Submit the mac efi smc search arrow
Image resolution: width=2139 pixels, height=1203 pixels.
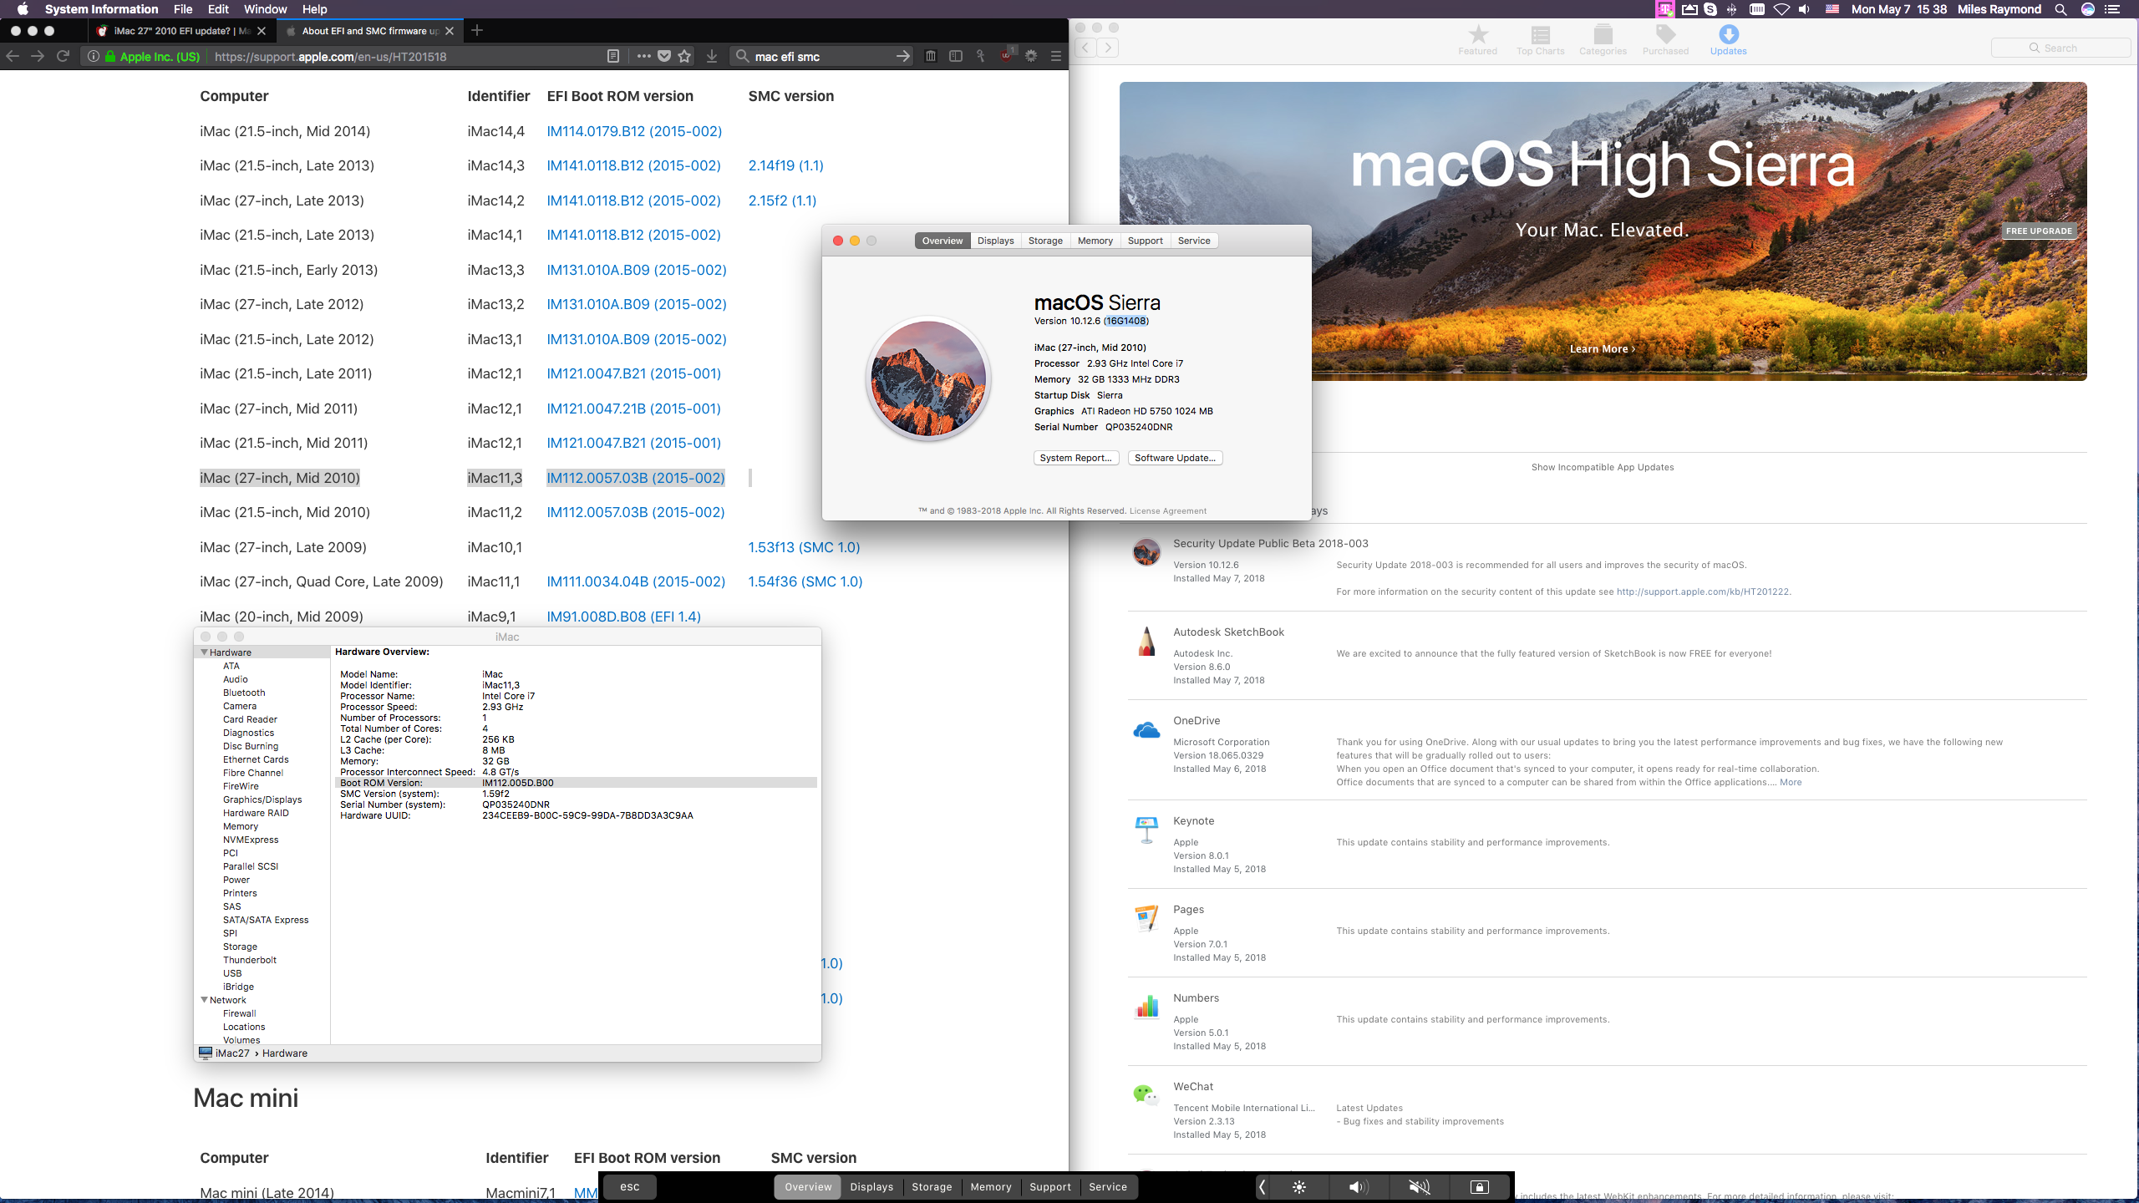(x=903, y=56)
